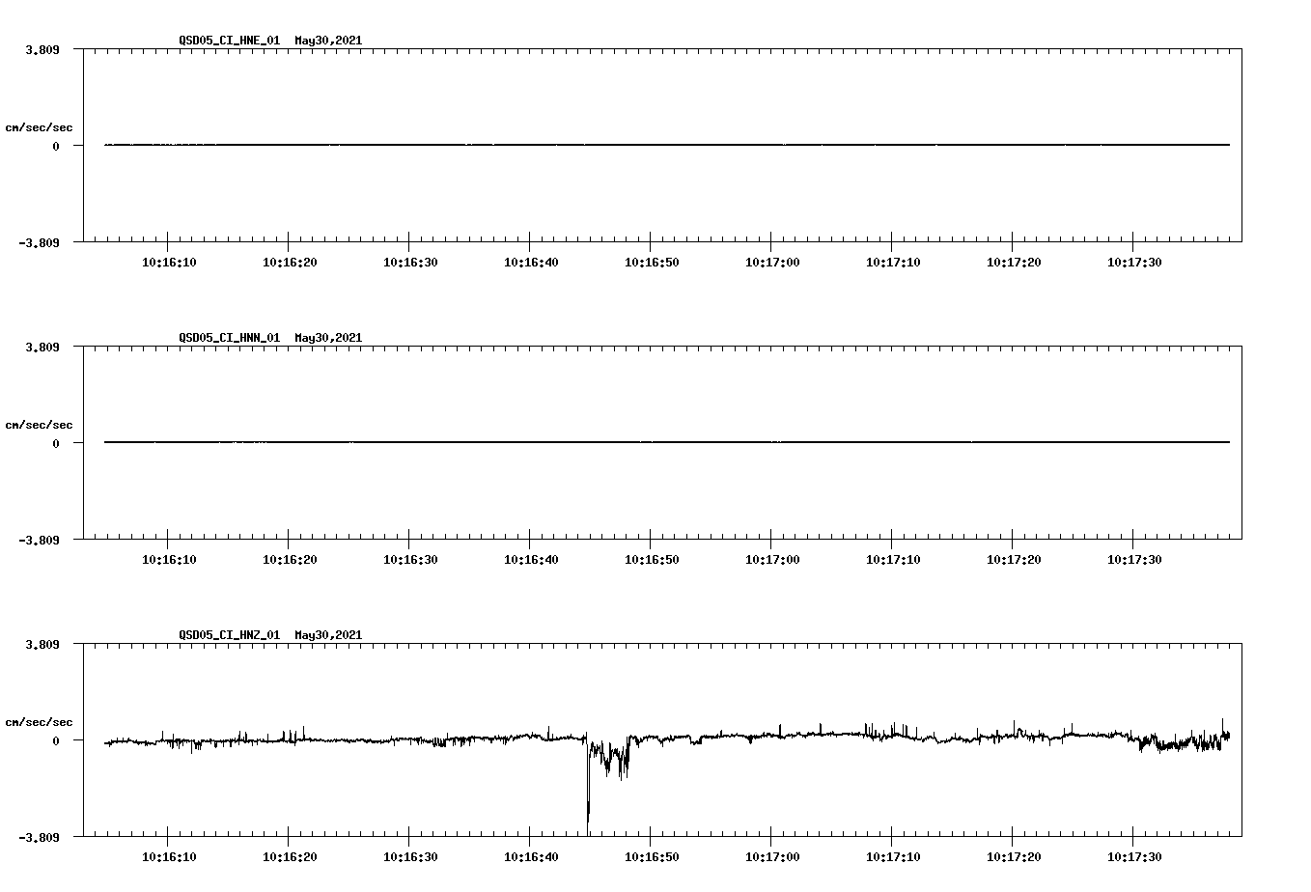The height and width of the screenshot is (892, 1311).
Task: Click the 10:16:40 time label under HNE plot
Action: click(531, 263)
